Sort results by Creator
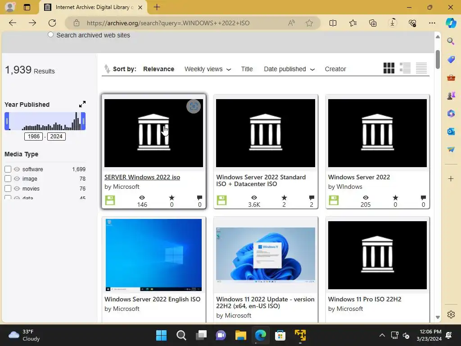Viewport: 461px width, 346px height. (x=335, y=69)
